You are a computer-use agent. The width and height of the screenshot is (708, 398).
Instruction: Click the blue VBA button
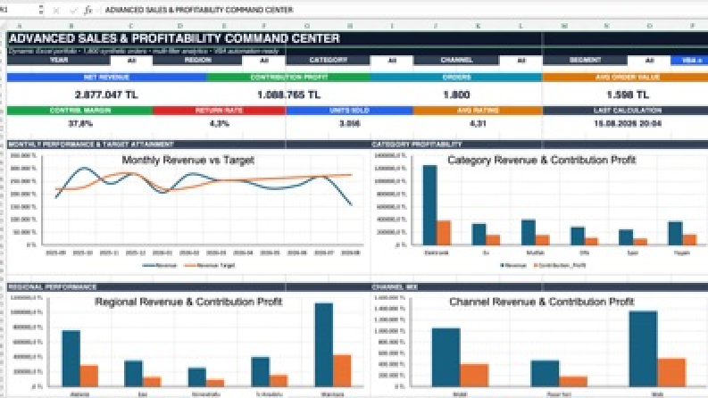[689, 61]
